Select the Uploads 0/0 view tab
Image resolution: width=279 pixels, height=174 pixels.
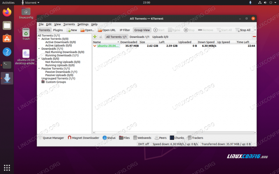160,37
